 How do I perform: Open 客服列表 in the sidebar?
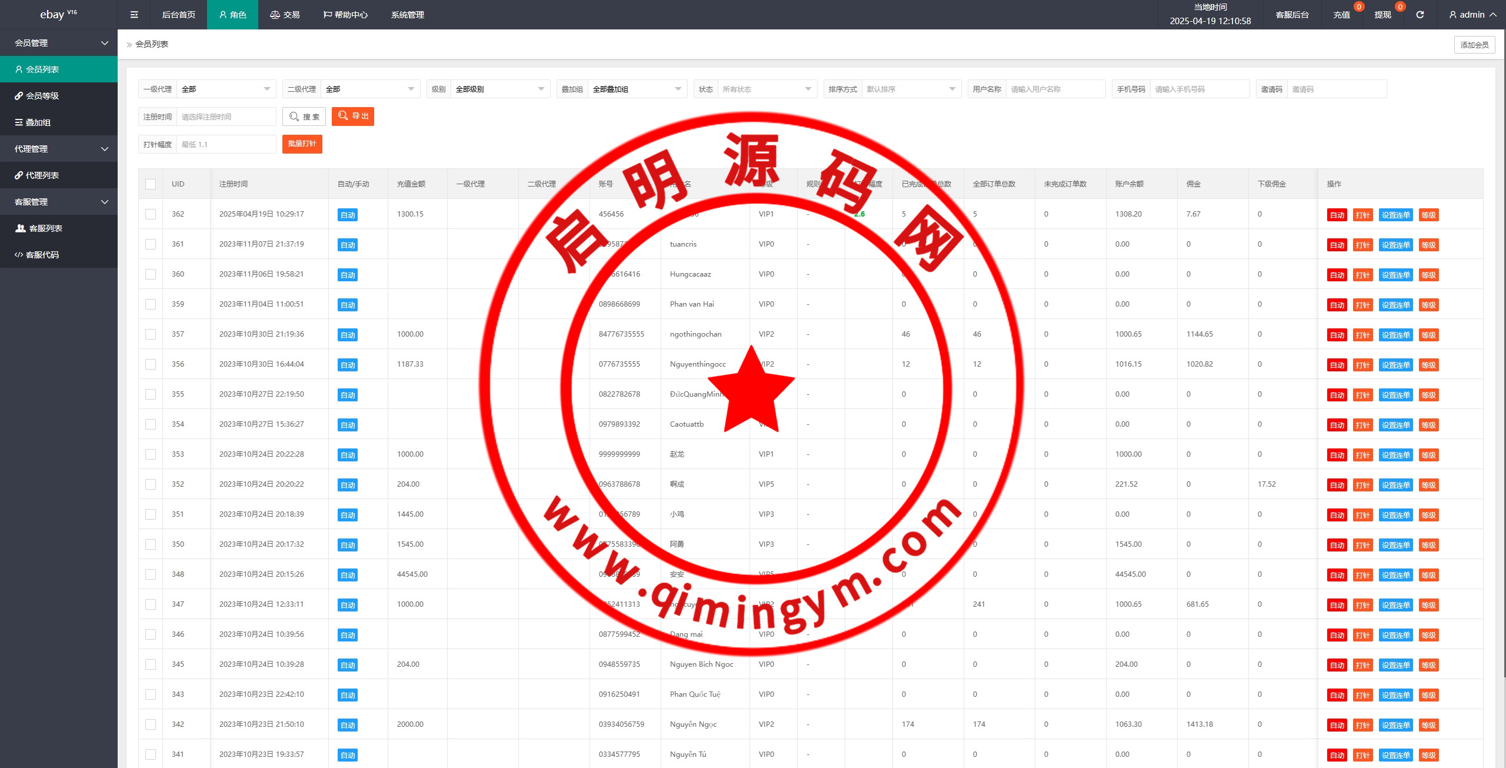coord(46,228)
